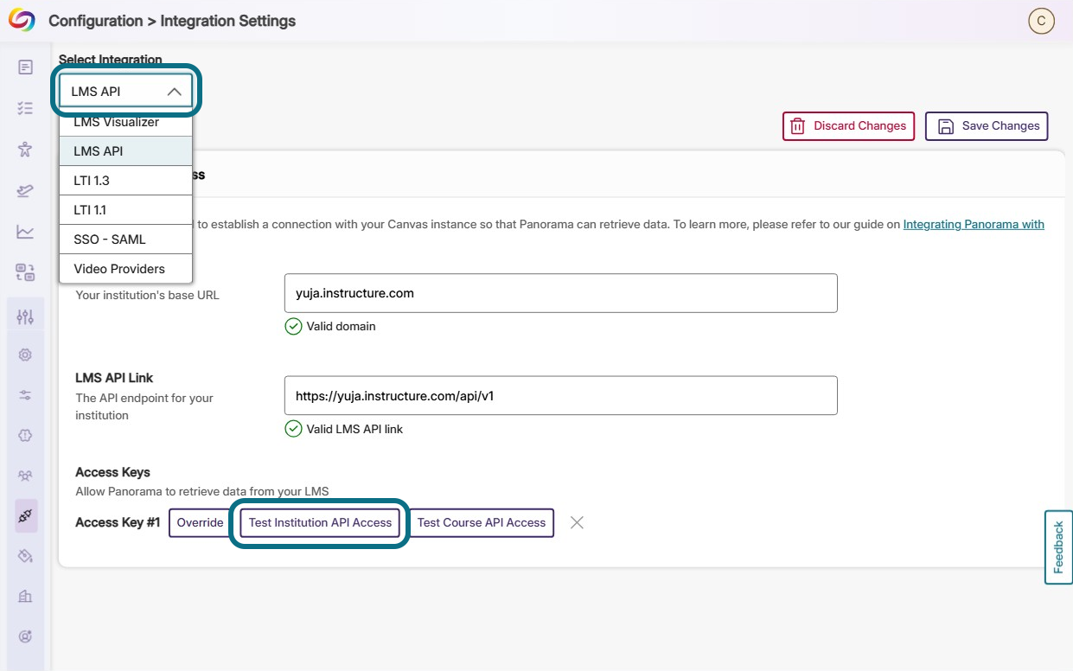Open the target circle icon at the sidebar bottom
Image resolution: width=1073 pixels, height=671 pixels.
coord(25,636)
